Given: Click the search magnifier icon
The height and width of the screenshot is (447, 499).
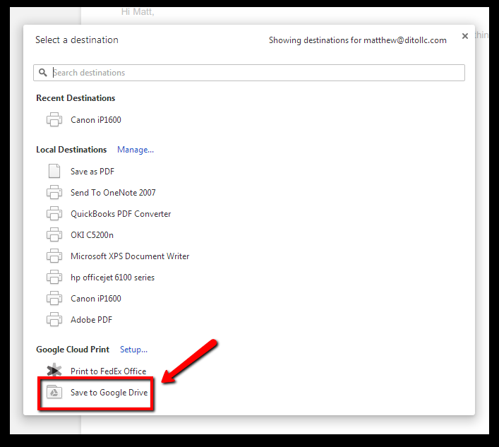Looking at the screenshot, I should 43,73.
